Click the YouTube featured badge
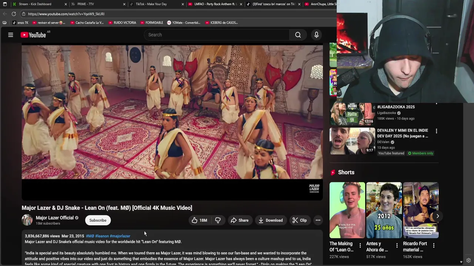This screenshot has width=474, height=266. pyautogui.click(x=391, y=153)
